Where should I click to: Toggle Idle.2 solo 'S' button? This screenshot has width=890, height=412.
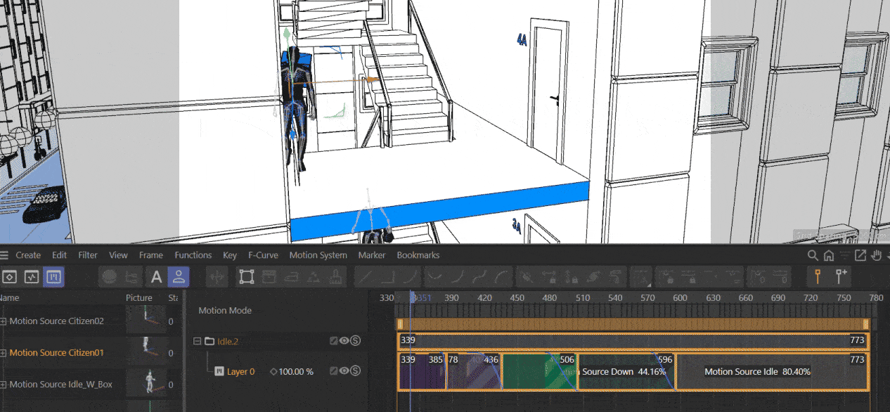pyautogui.click(x=355, y=341)
